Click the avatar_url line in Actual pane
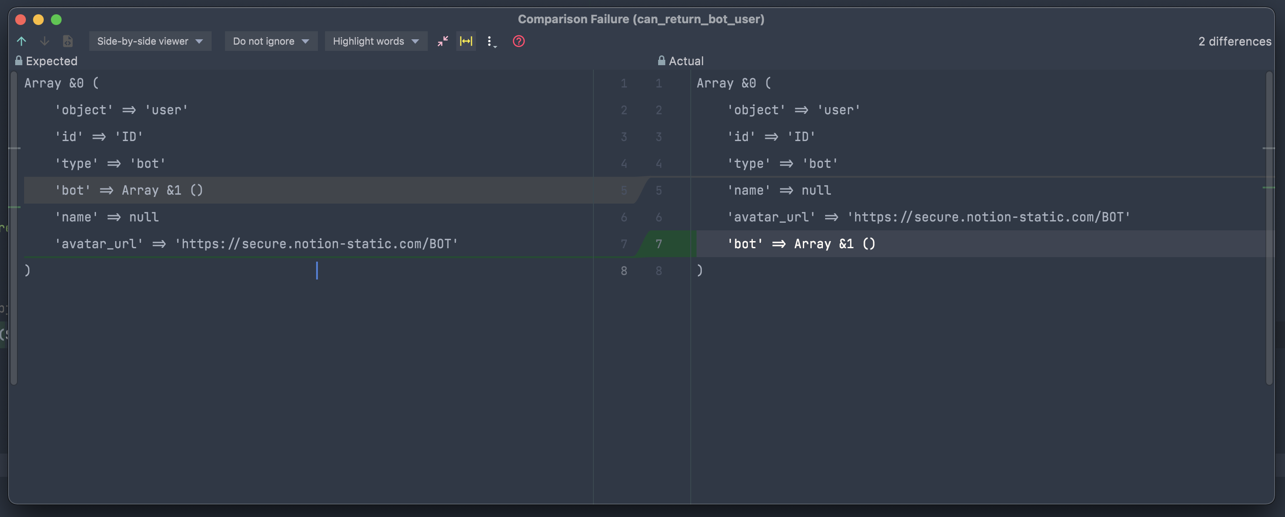This screenshot has width=1285, height=517. 928,217
